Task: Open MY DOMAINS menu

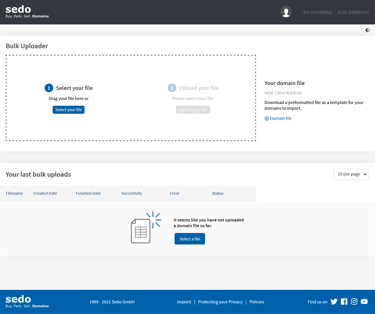Action: point(317,12)
